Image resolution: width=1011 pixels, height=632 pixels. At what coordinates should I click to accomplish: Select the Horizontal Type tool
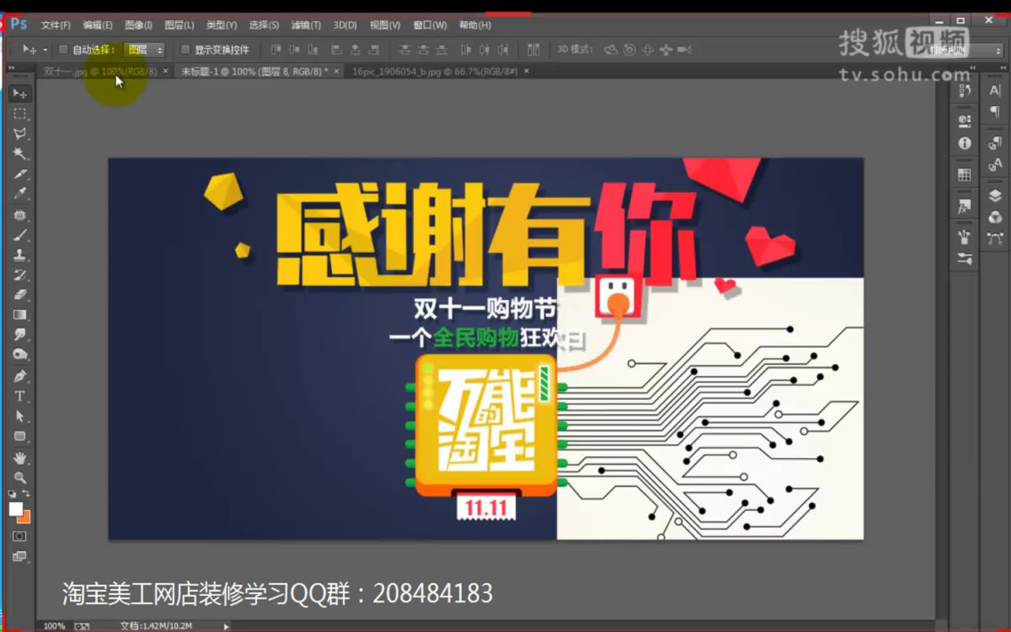point(20,396)
